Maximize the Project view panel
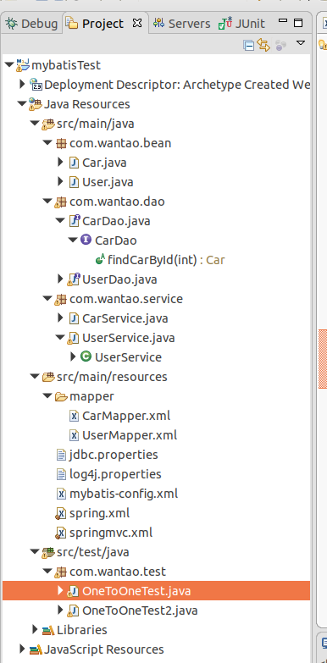Screen dimensions: 327x663 pos(298,23)
